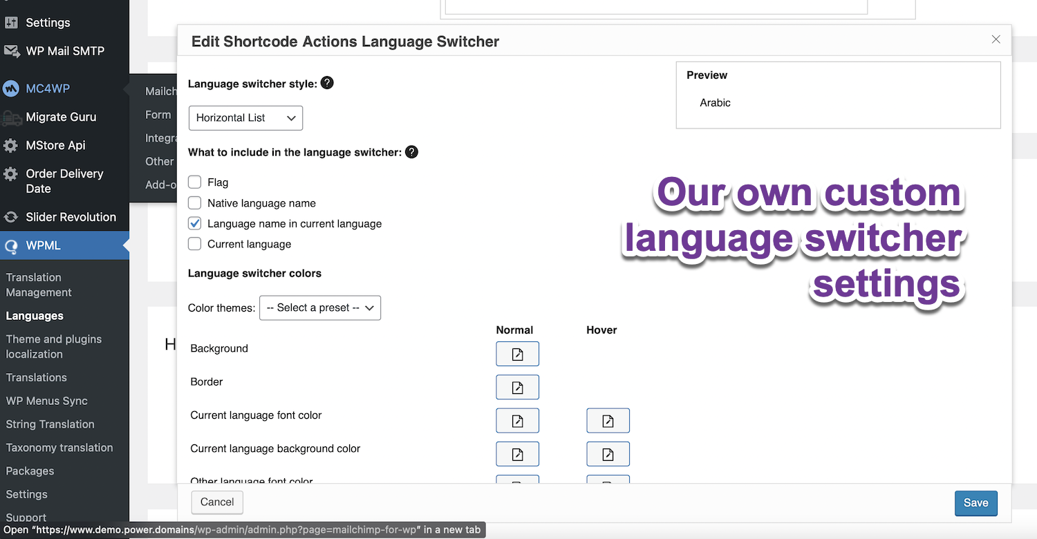This screenshot has height=539, width=1037.
Task: Open the Color themes preset dropdown
Action: pos(320,308)
